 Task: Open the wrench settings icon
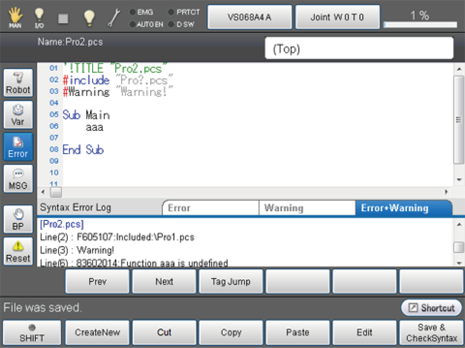[x=114, y=18]
